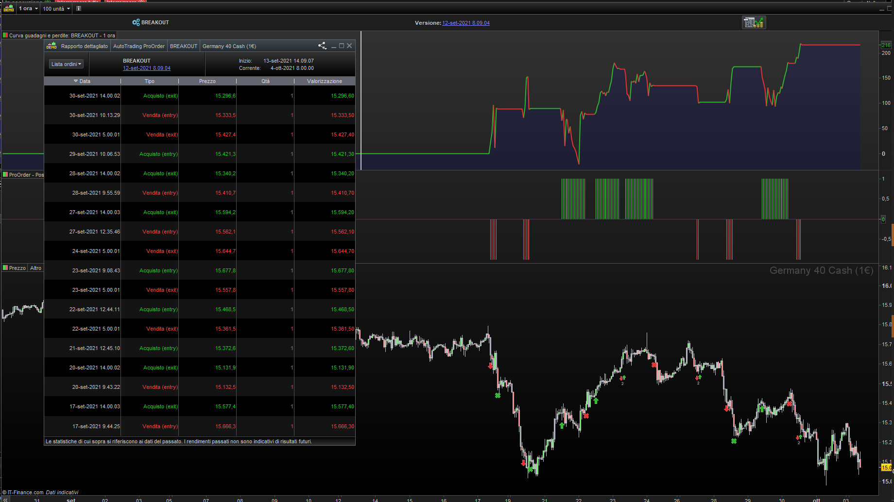The image size is (894, 502).
Task: Click the BREAKOUT strategy title label
Action: (x=155, y=22)
